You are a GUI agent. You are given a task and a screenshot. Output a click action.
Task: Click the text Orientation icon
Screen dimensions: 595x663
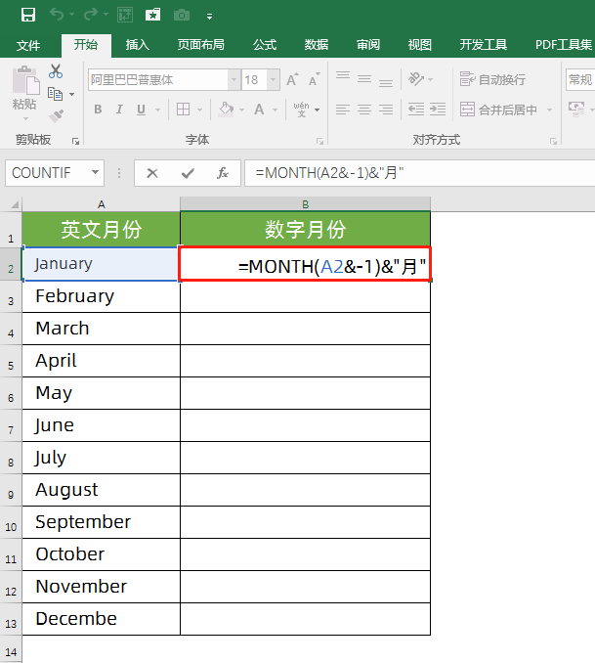(416, 78)
